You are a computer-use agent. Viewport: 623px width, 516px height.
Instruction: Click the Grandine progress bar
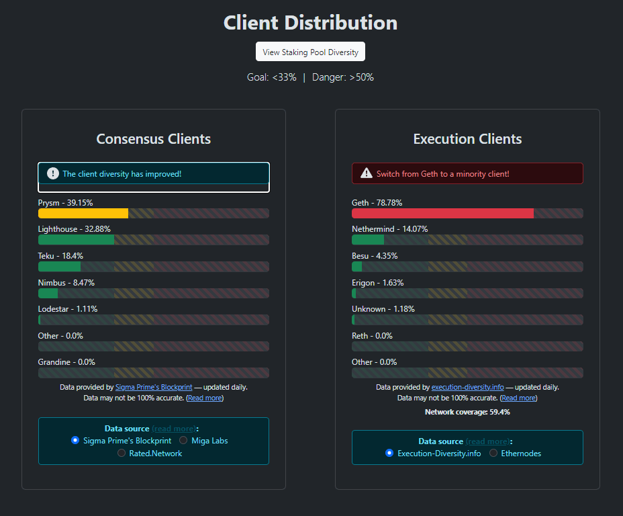(x=153, y=373)
